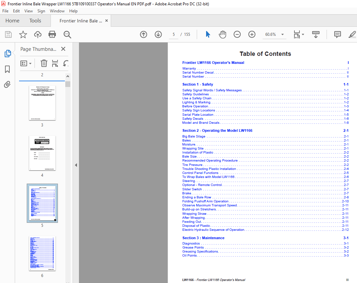Image resolution: width=357 pixels, height=283 pixels.
Task: Open the Sign menu
Action: [41, 11]
